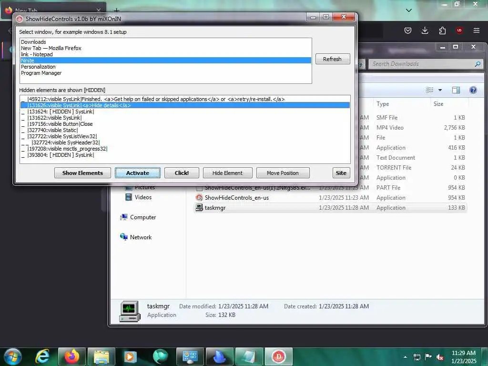The image size is (488, 366).
Task: Select Network in Explorer navigation pane
Action: point(141,237)
